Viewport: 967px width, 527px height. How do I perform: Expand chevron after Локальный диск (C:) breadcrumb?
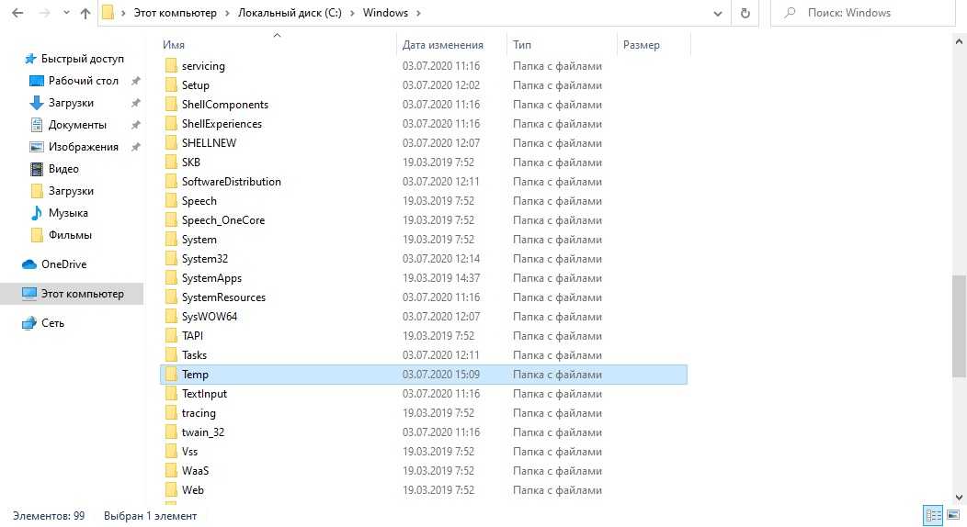click(351, 13)
